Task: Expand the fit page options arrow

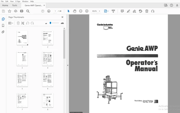Action: coord(108,11)
